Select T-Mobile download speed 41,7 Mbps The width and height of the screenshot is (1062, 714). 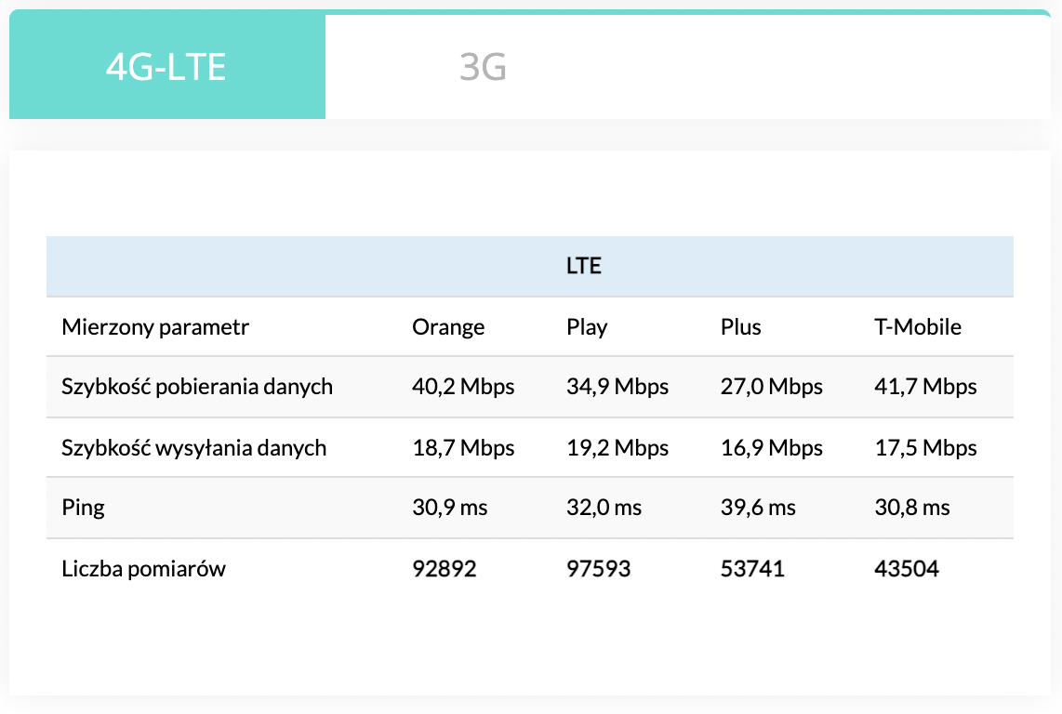[925, 387]
